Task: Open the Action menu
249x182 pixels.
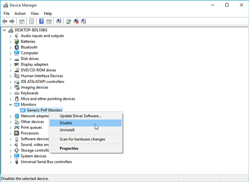Action: (20, 13)
